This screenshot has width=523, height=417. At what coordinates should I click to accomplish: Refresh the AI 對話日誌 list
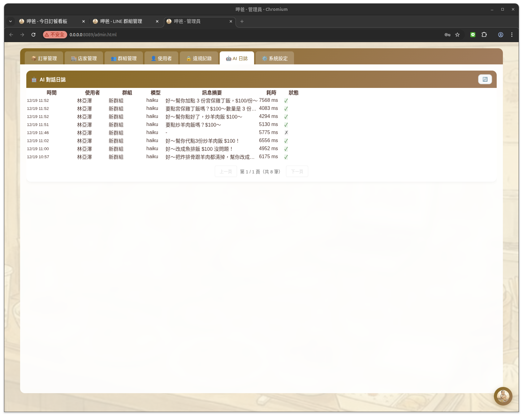(x=485, y=79)
